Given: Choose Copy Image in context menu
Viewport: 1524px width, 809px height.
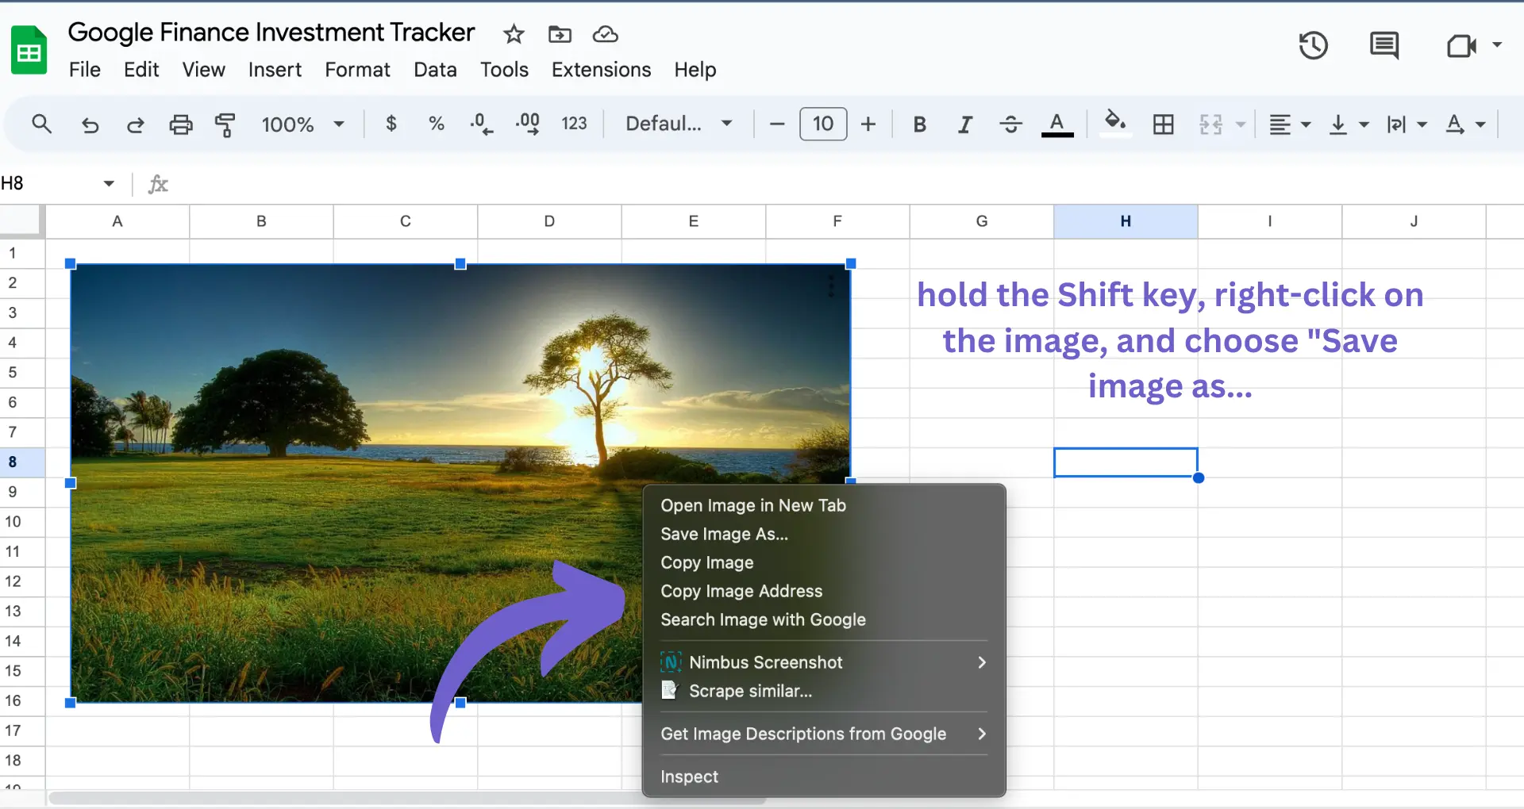Looking at the screenshot, I should tap(824, 562).
